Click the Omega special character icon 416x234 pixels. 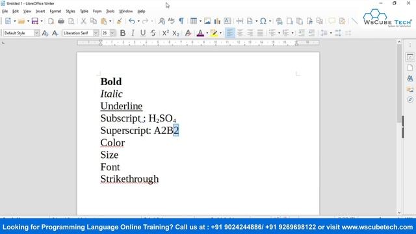pyautogui.click(x=263, y=21)
